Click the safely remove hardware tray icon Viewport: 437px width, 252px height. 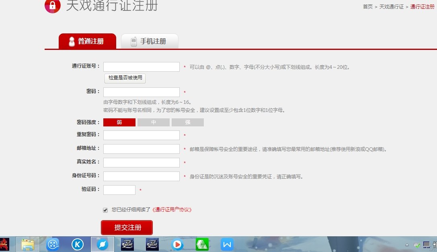417,244
